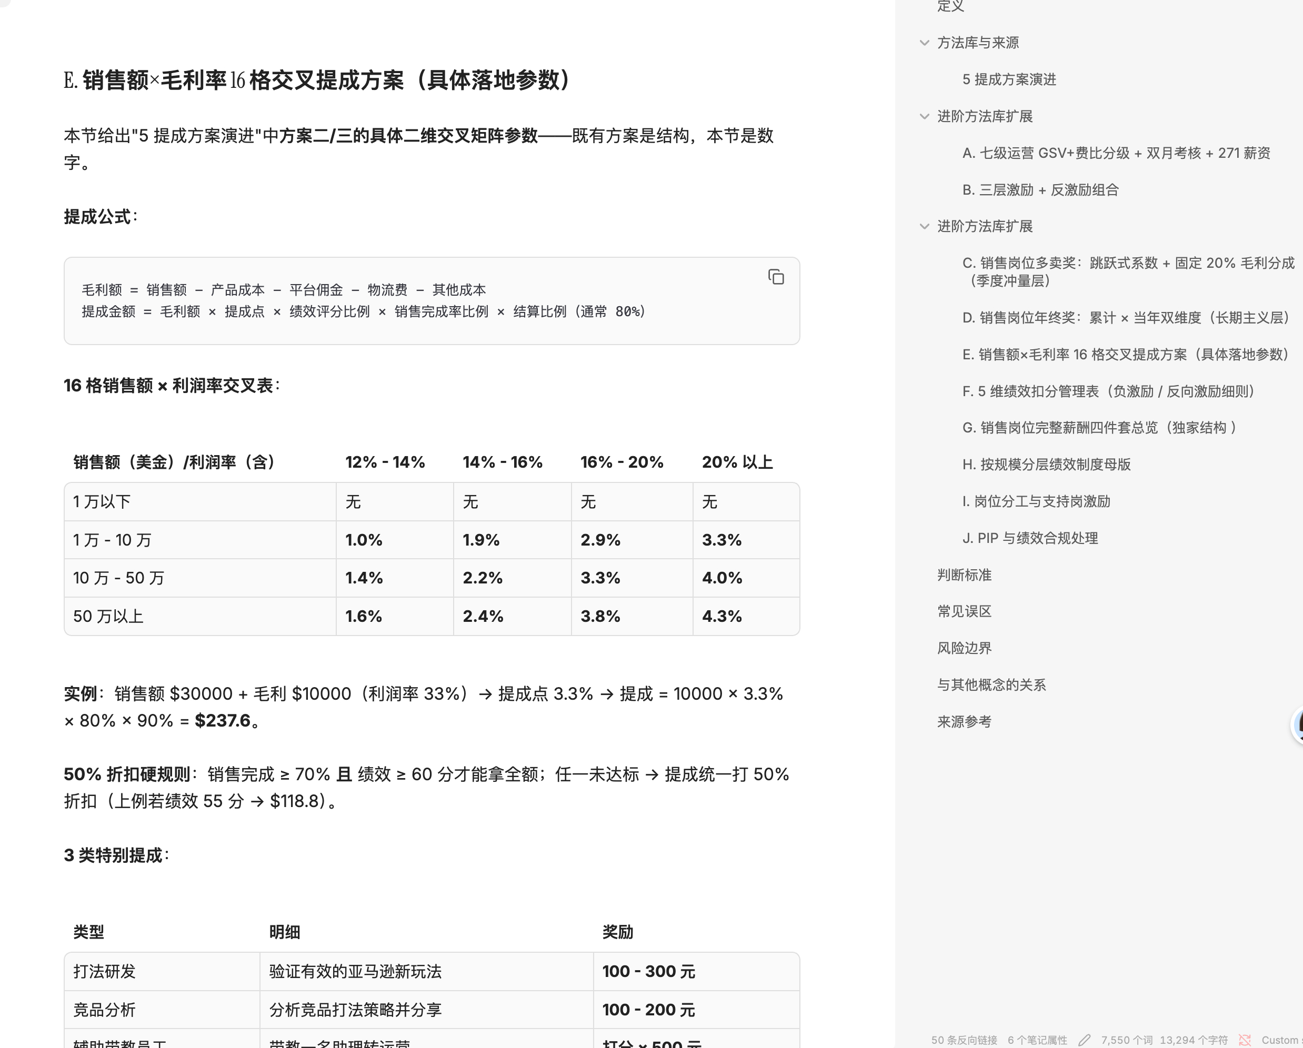Click the 定义 outline item at top
This screenshot has height=1048, width=1303.
point(950,6)
